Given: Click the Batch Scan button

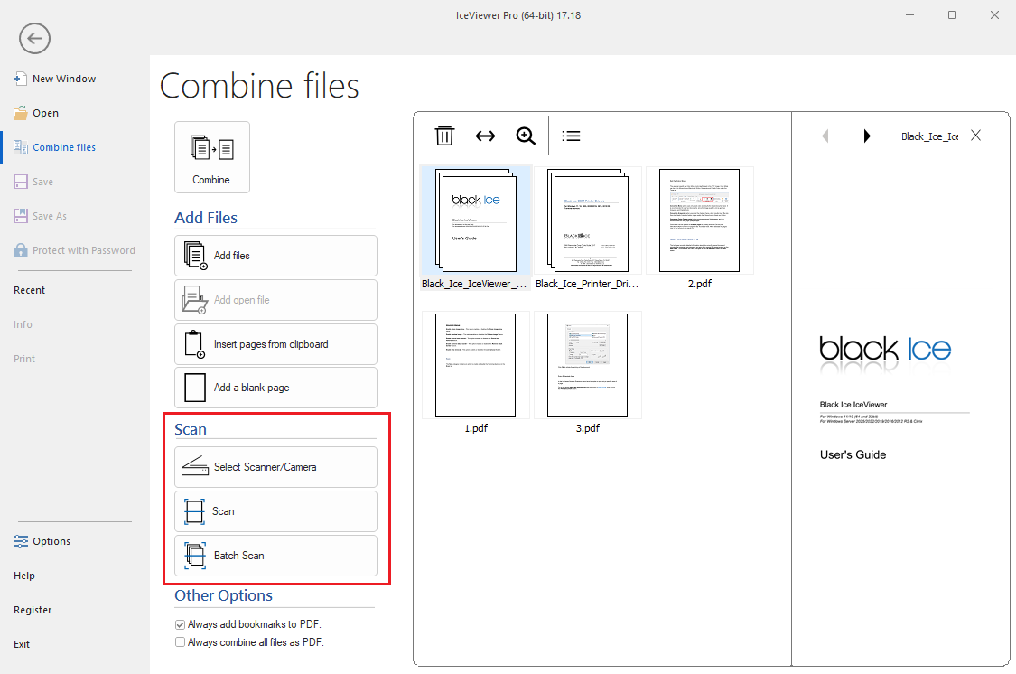Looking at the screenshot, I should point(275,556).
